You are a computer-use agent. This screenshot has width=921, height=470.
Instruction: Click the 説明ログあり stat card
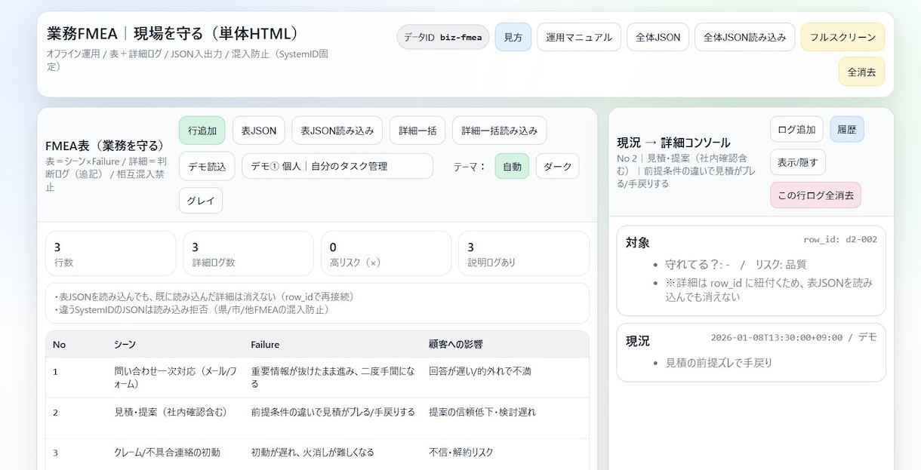(524, 253)
